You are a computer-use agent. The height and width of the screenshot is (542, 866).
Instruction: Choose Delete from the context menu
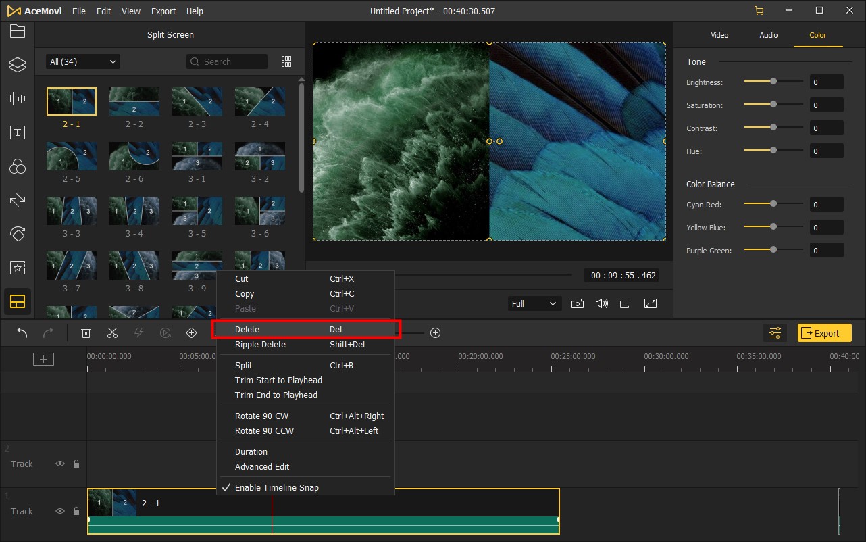tap(247, 330)
